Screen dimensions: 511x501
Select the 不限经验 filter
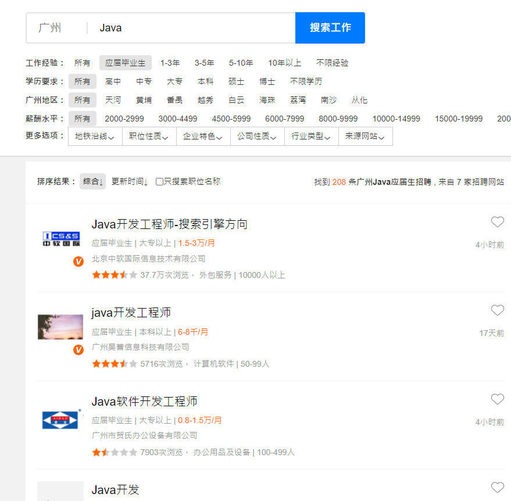(x=332, y=63)
